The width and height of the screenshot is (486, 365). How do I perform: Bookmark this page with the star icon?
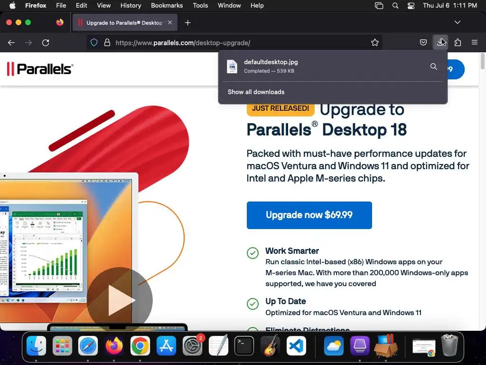375,42
